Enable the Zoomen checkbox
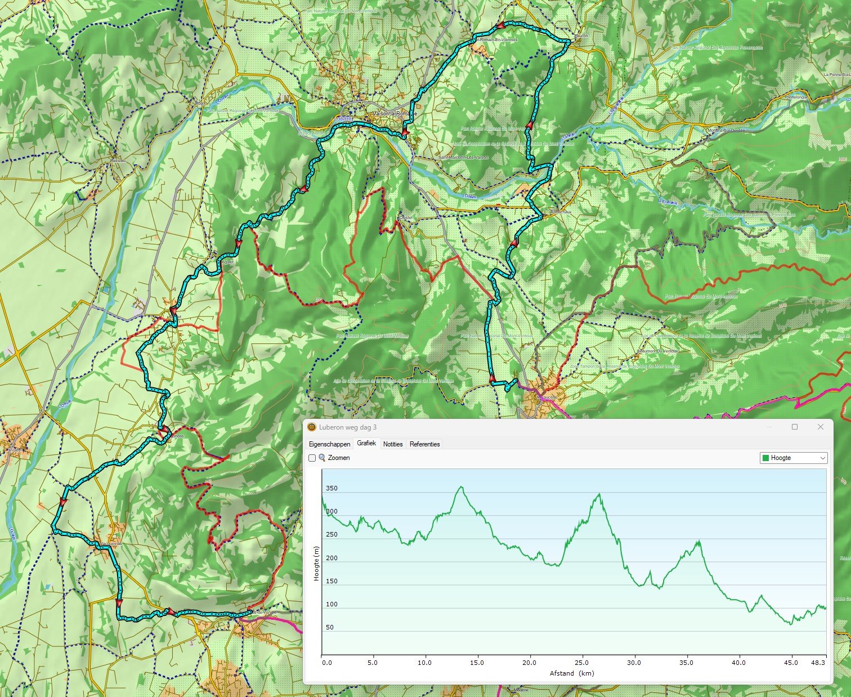The width and height of the screenshot is (851, 697). point(312,458)
